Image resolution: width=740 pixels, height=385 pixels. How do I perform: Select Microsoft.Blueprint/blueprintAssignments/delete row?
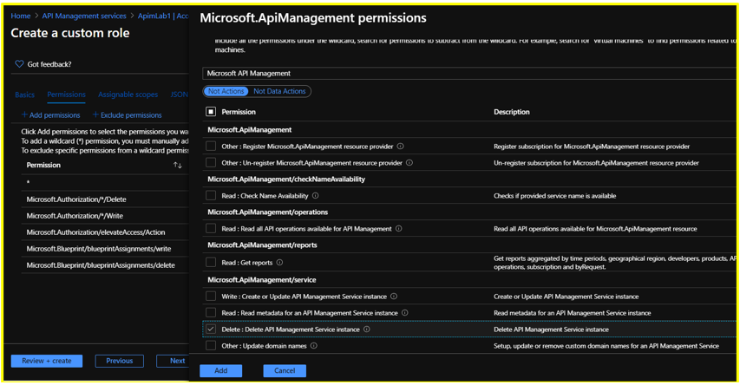coord(105,265)
